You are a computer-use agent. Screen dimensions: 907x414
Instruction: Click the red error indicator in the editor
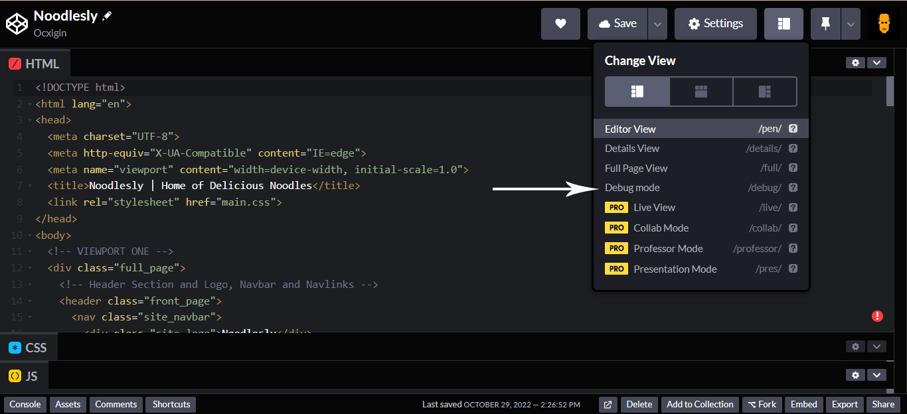coord(877,316)
